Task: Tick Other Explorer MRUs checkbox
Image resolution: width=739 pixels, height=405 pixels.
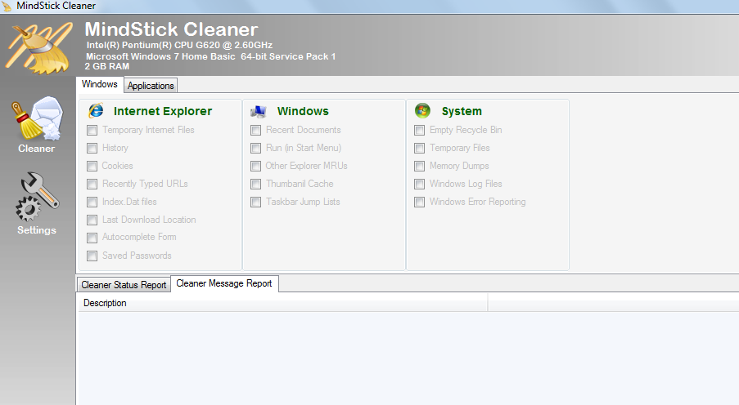Action: point(255,166)
